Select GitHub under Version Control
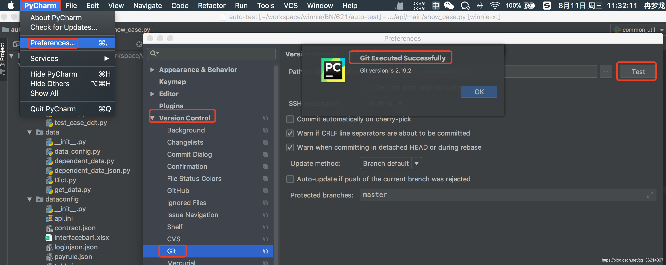 click(x=178, y=191)
